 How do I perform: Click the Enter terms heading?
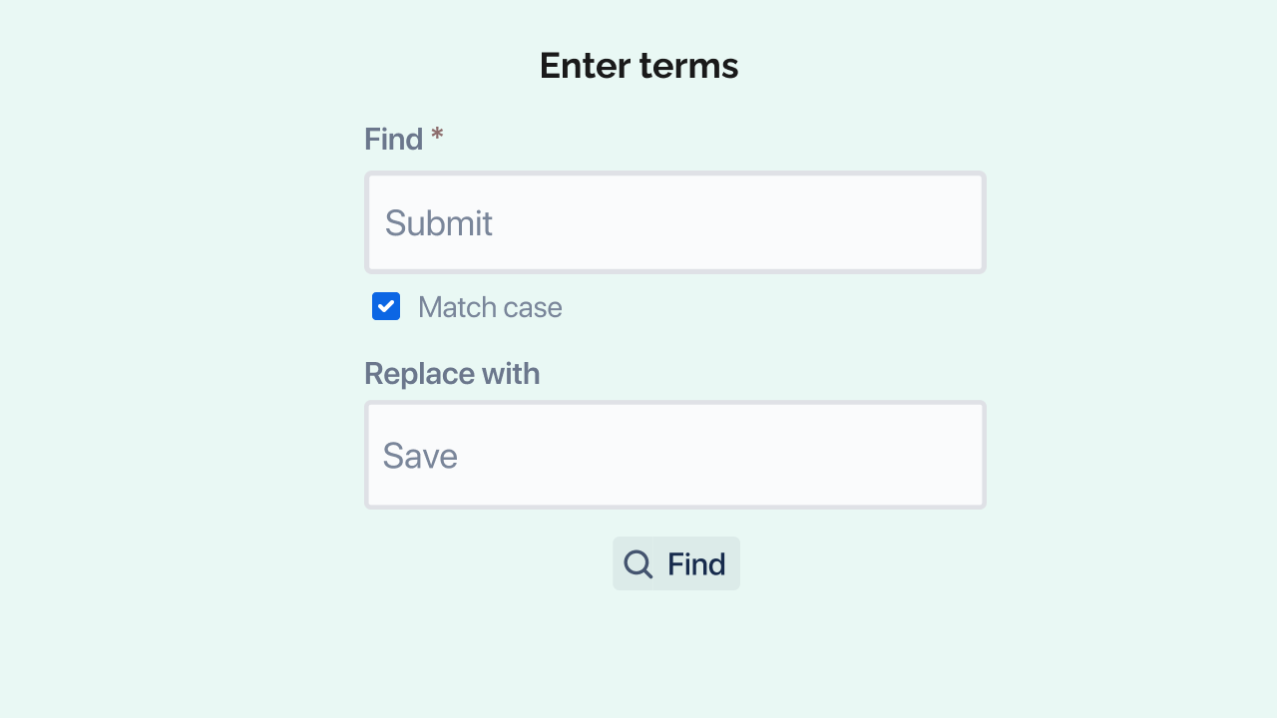[x=638, y=66]
